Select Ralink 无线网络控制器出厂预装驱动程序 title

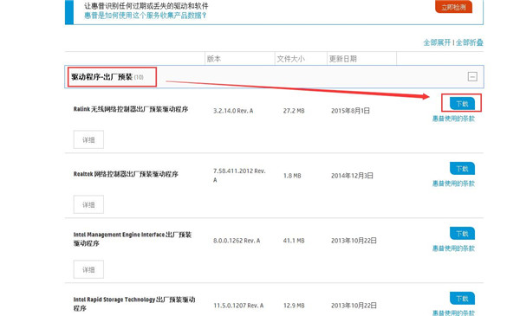click(131, 109)
